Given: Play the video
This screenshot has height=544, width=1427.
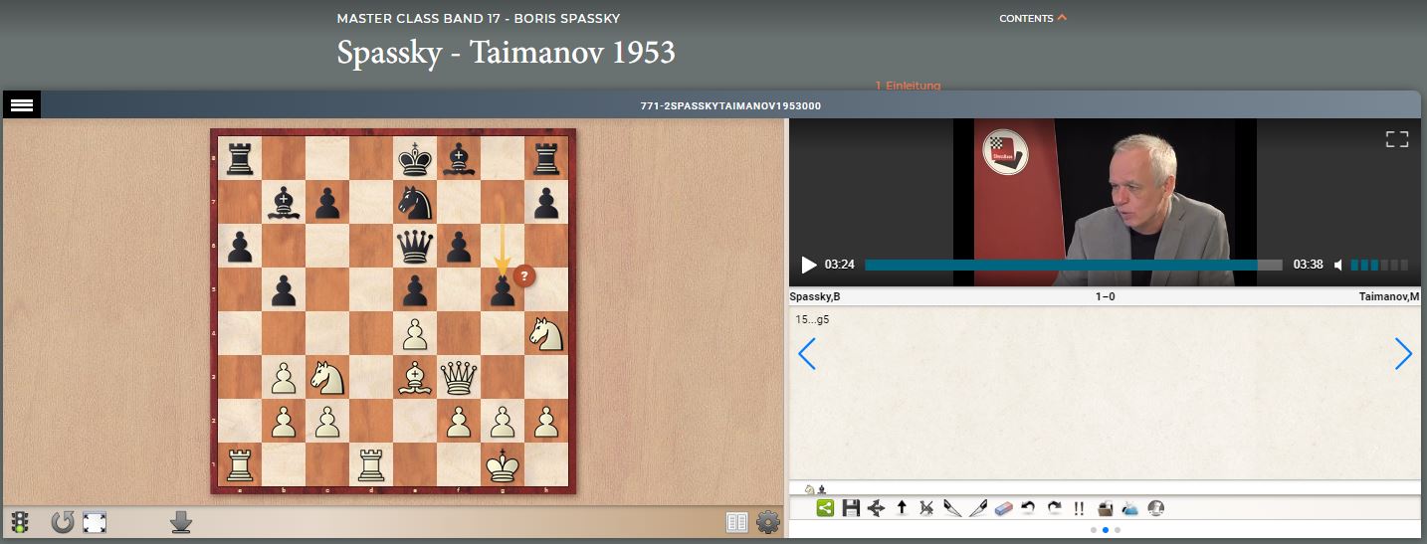Looking at the screenshot, I should [809, 265].
